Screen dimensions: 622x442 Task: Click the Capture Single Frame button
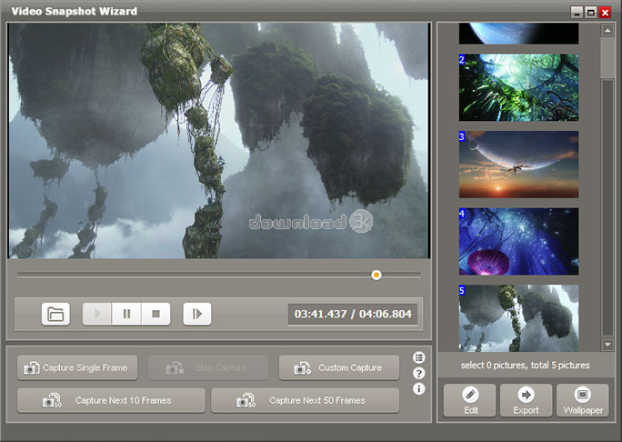77,367
